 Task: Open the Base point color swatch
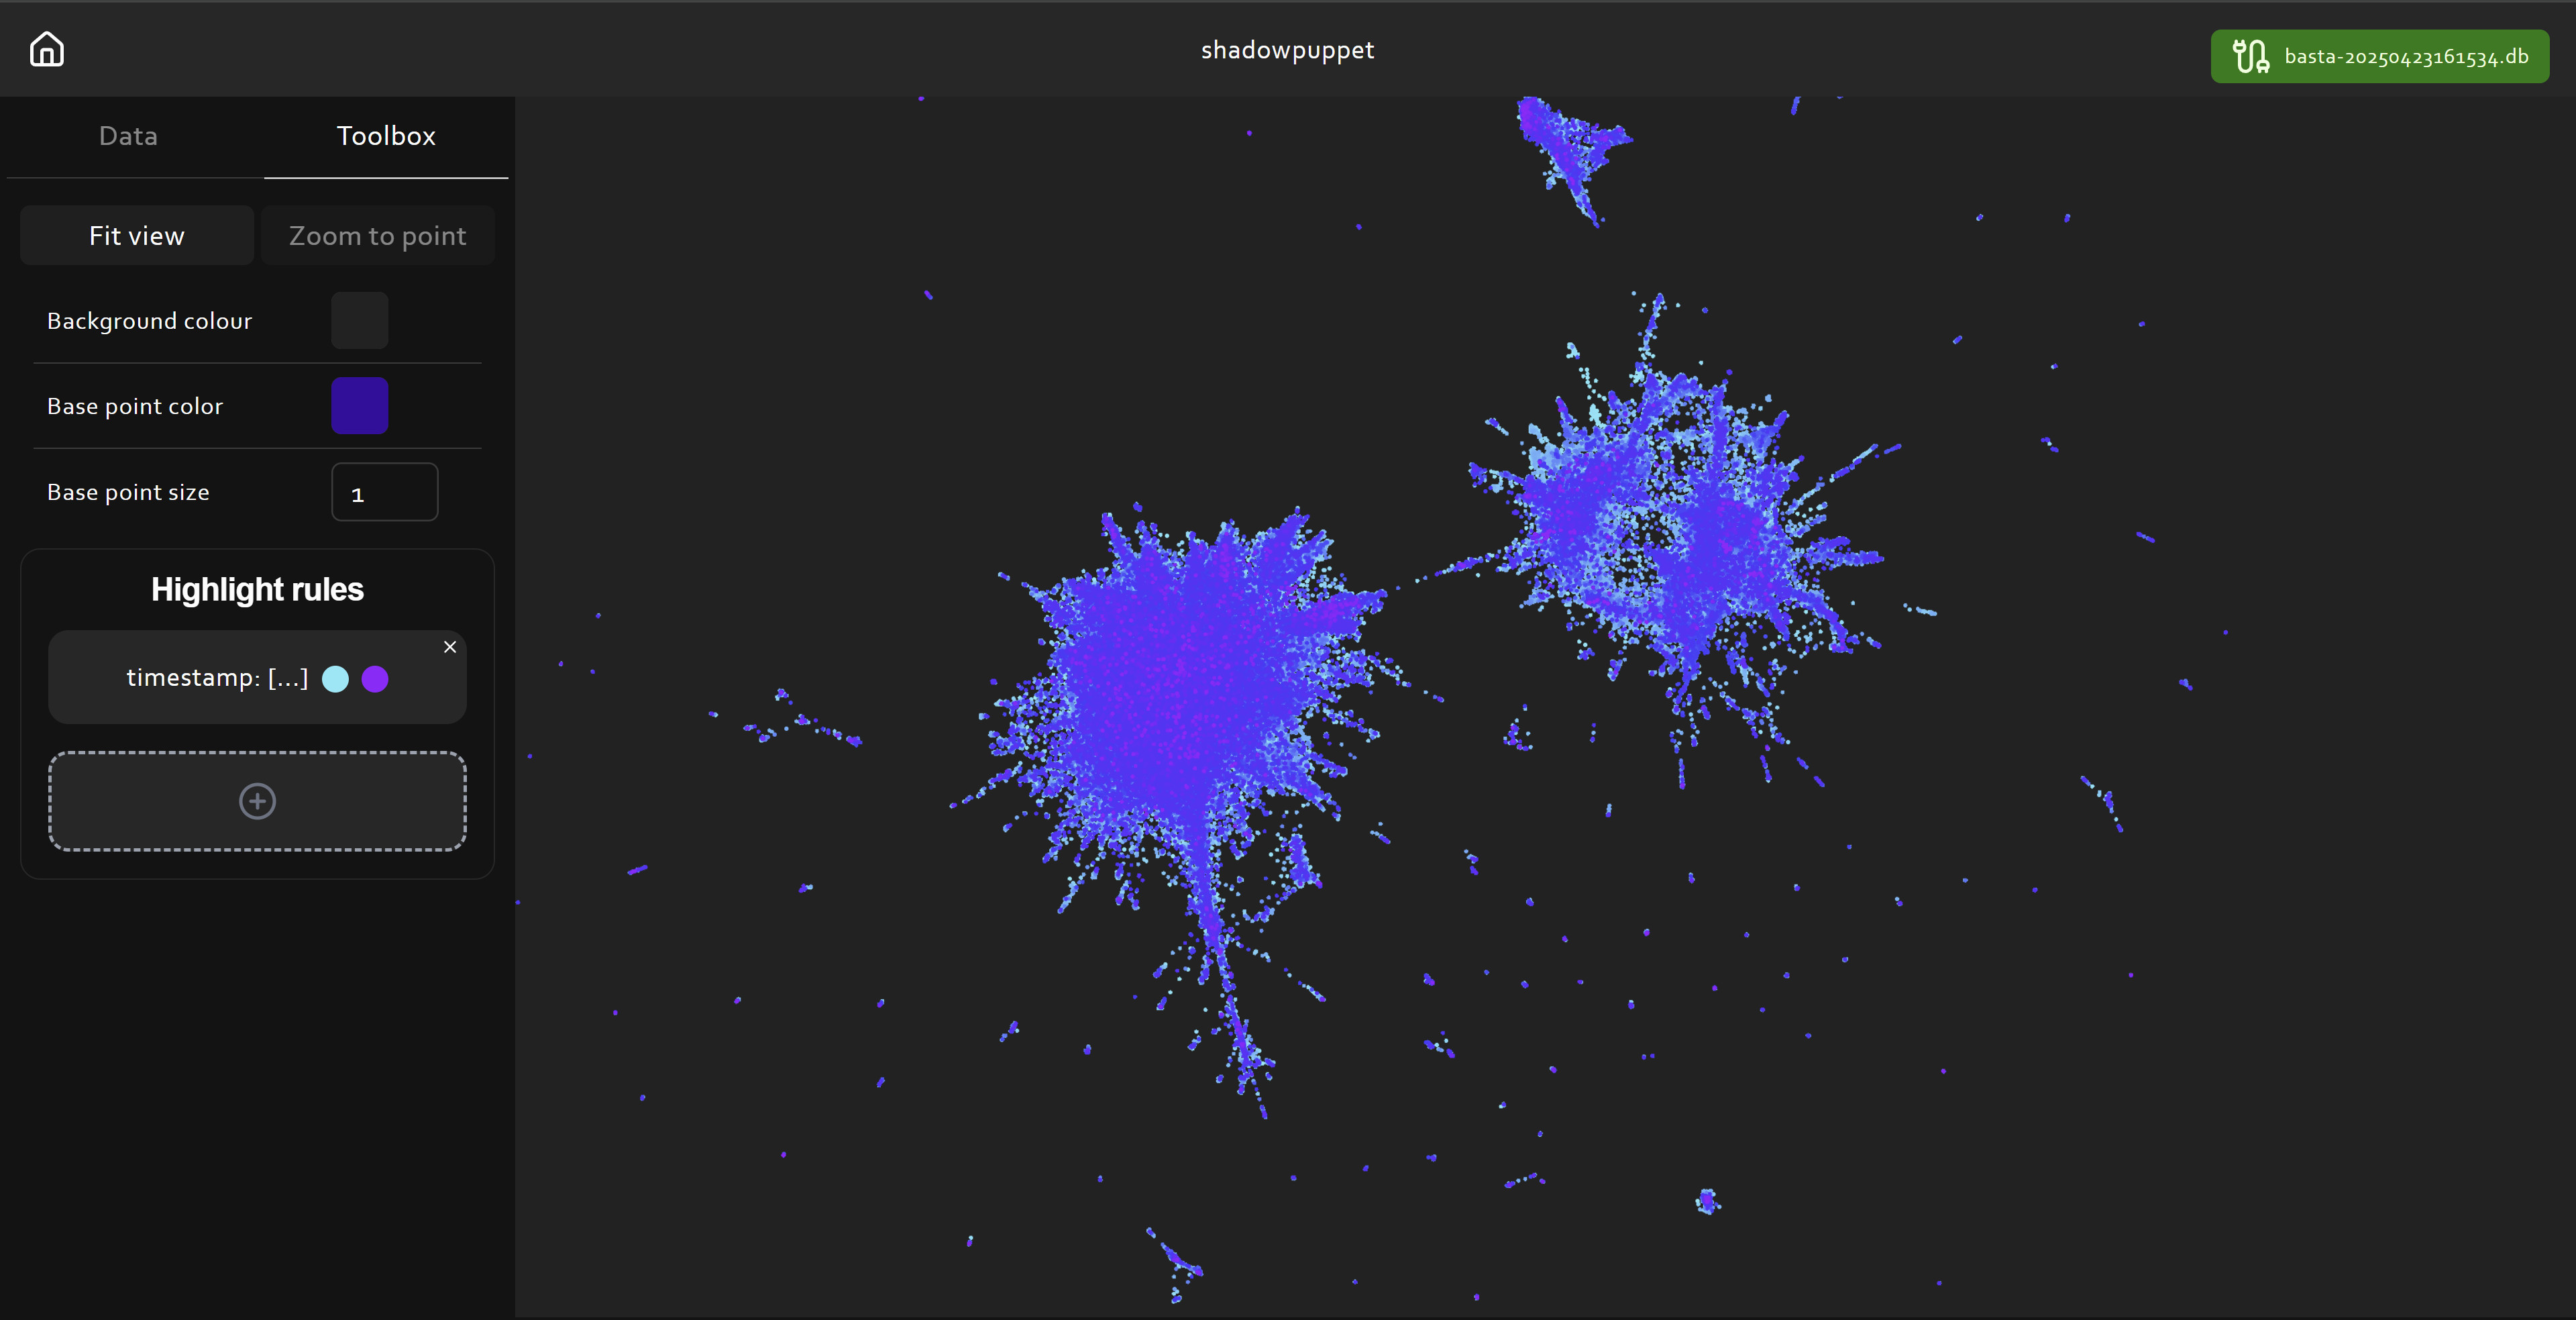(359, 406)
